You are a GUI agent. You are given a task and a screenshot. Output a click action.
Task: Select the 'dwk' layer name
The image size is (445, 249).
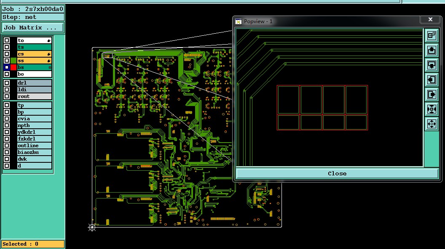coord(34,159)
